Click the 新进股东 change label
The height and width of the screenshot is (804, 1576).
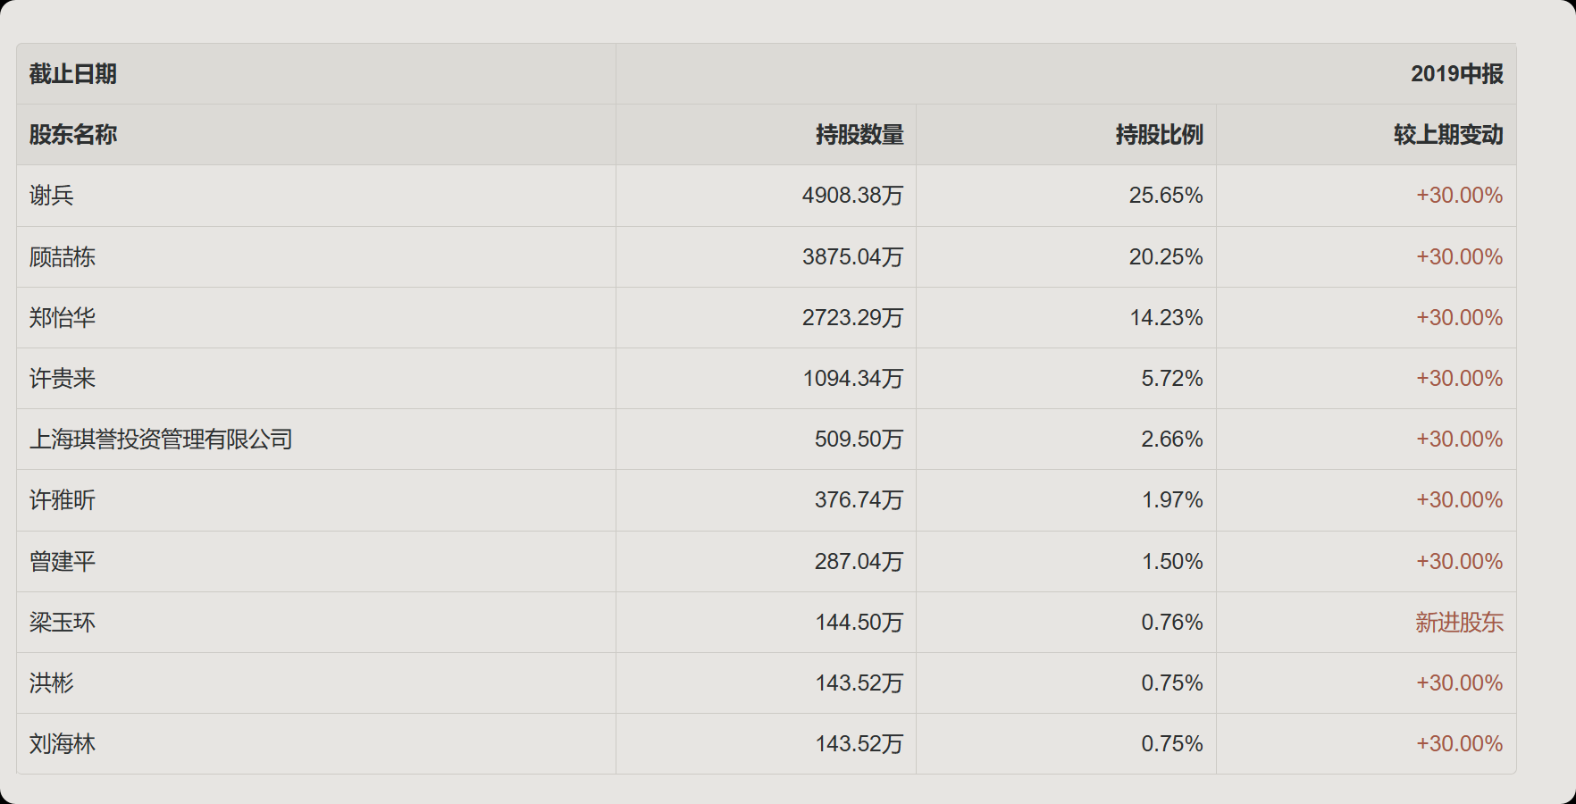click(x=1459, y=623)
